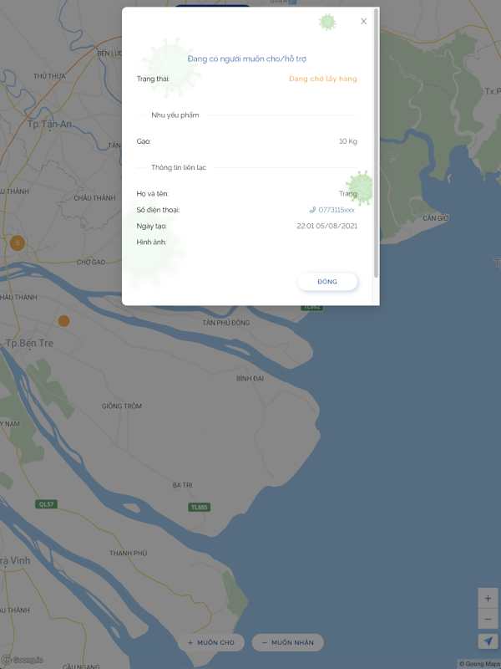The width and height of the screenshot is (501, 669).
Task: Locate my position with arrow icon
Action: pyautogui.click(x=488, y=641)
